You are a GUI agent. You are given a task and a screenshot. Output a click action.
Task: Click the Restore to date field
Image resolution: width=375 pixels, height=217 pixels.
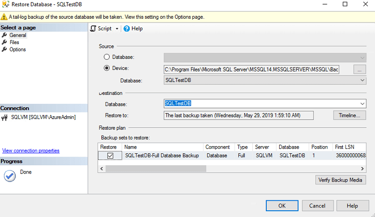pos(238,115)
